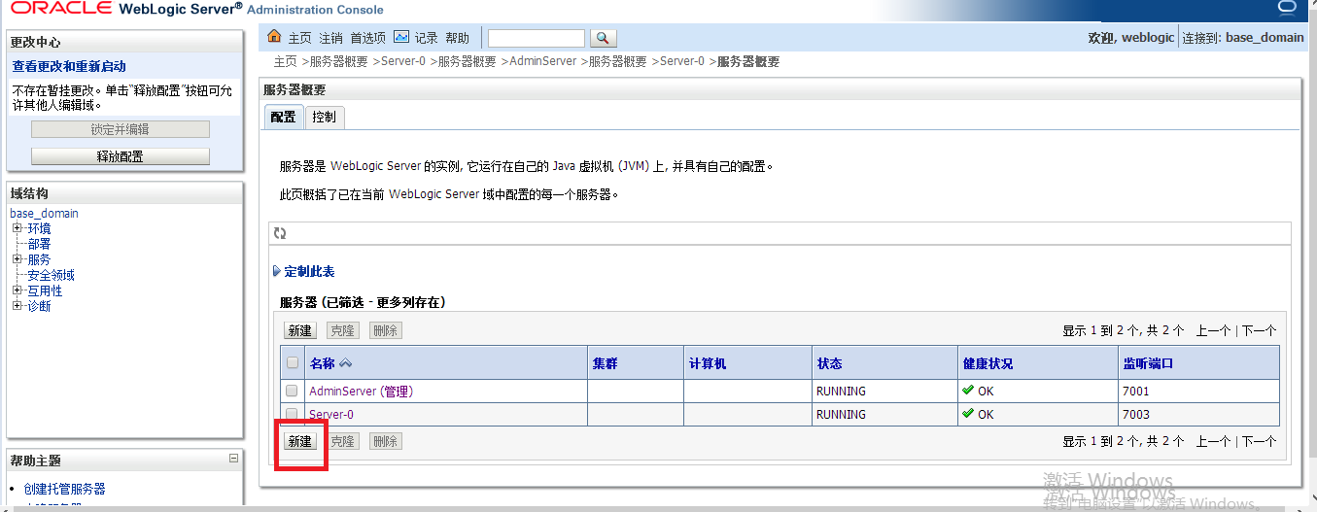Click 上一个 below the table
The image size is (1317, 512).
tap(1214, 441)
